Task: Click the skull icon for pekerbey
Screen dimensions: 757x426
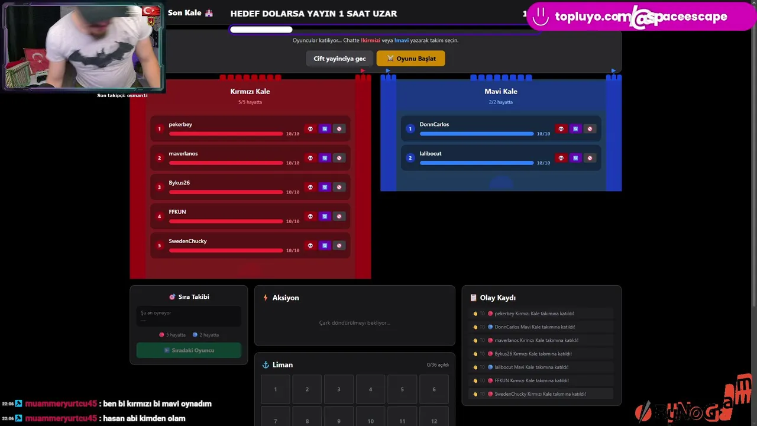Action: (310, 129)
